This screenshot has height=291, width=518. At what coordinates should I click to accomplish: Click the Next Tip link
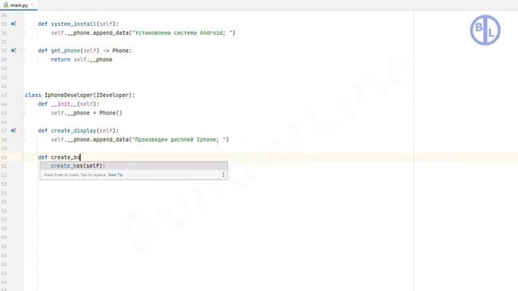point(115,175)
